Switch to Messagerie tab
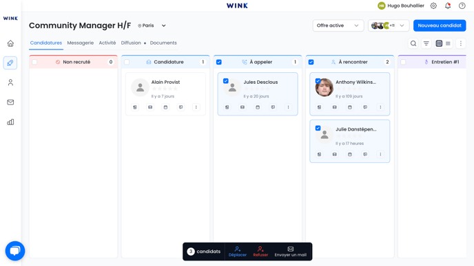 pyautogui.click(x=81, y=43)
